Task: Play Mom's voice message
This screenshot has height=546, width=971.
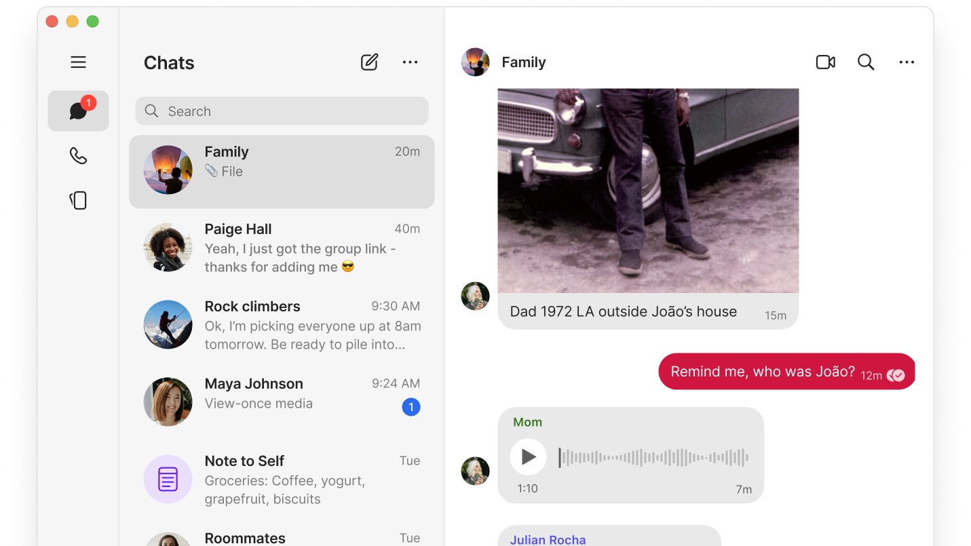Action: click(x=528, y=456)
